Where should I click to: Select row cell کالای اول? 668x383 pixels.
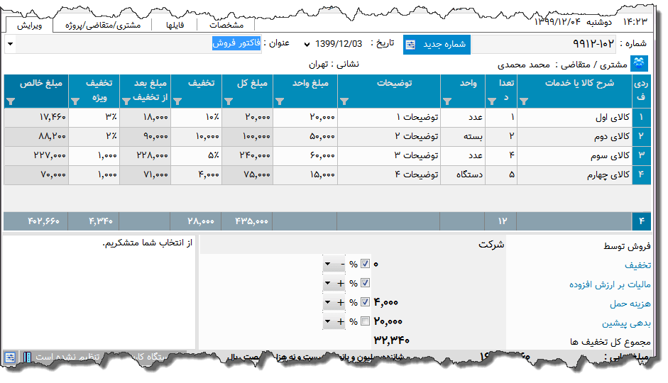pos(575,118)
